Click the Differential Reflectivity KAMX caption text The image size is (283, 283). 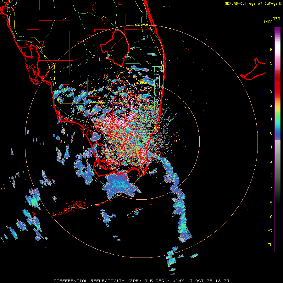[141, 281]
